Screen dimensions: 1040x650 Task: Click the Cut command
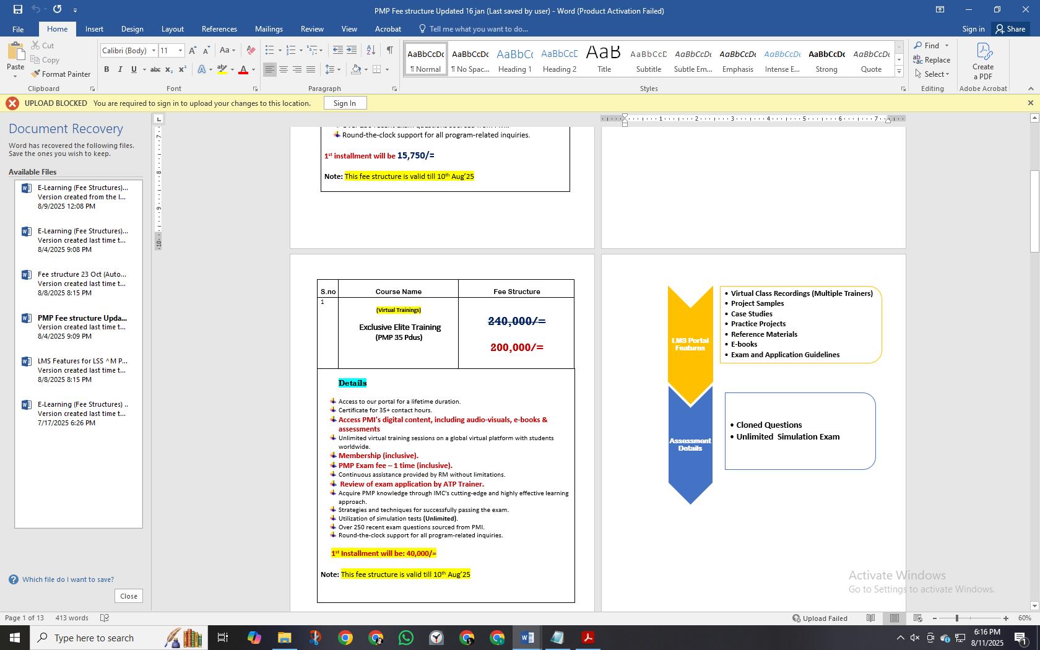pos(42,46)
